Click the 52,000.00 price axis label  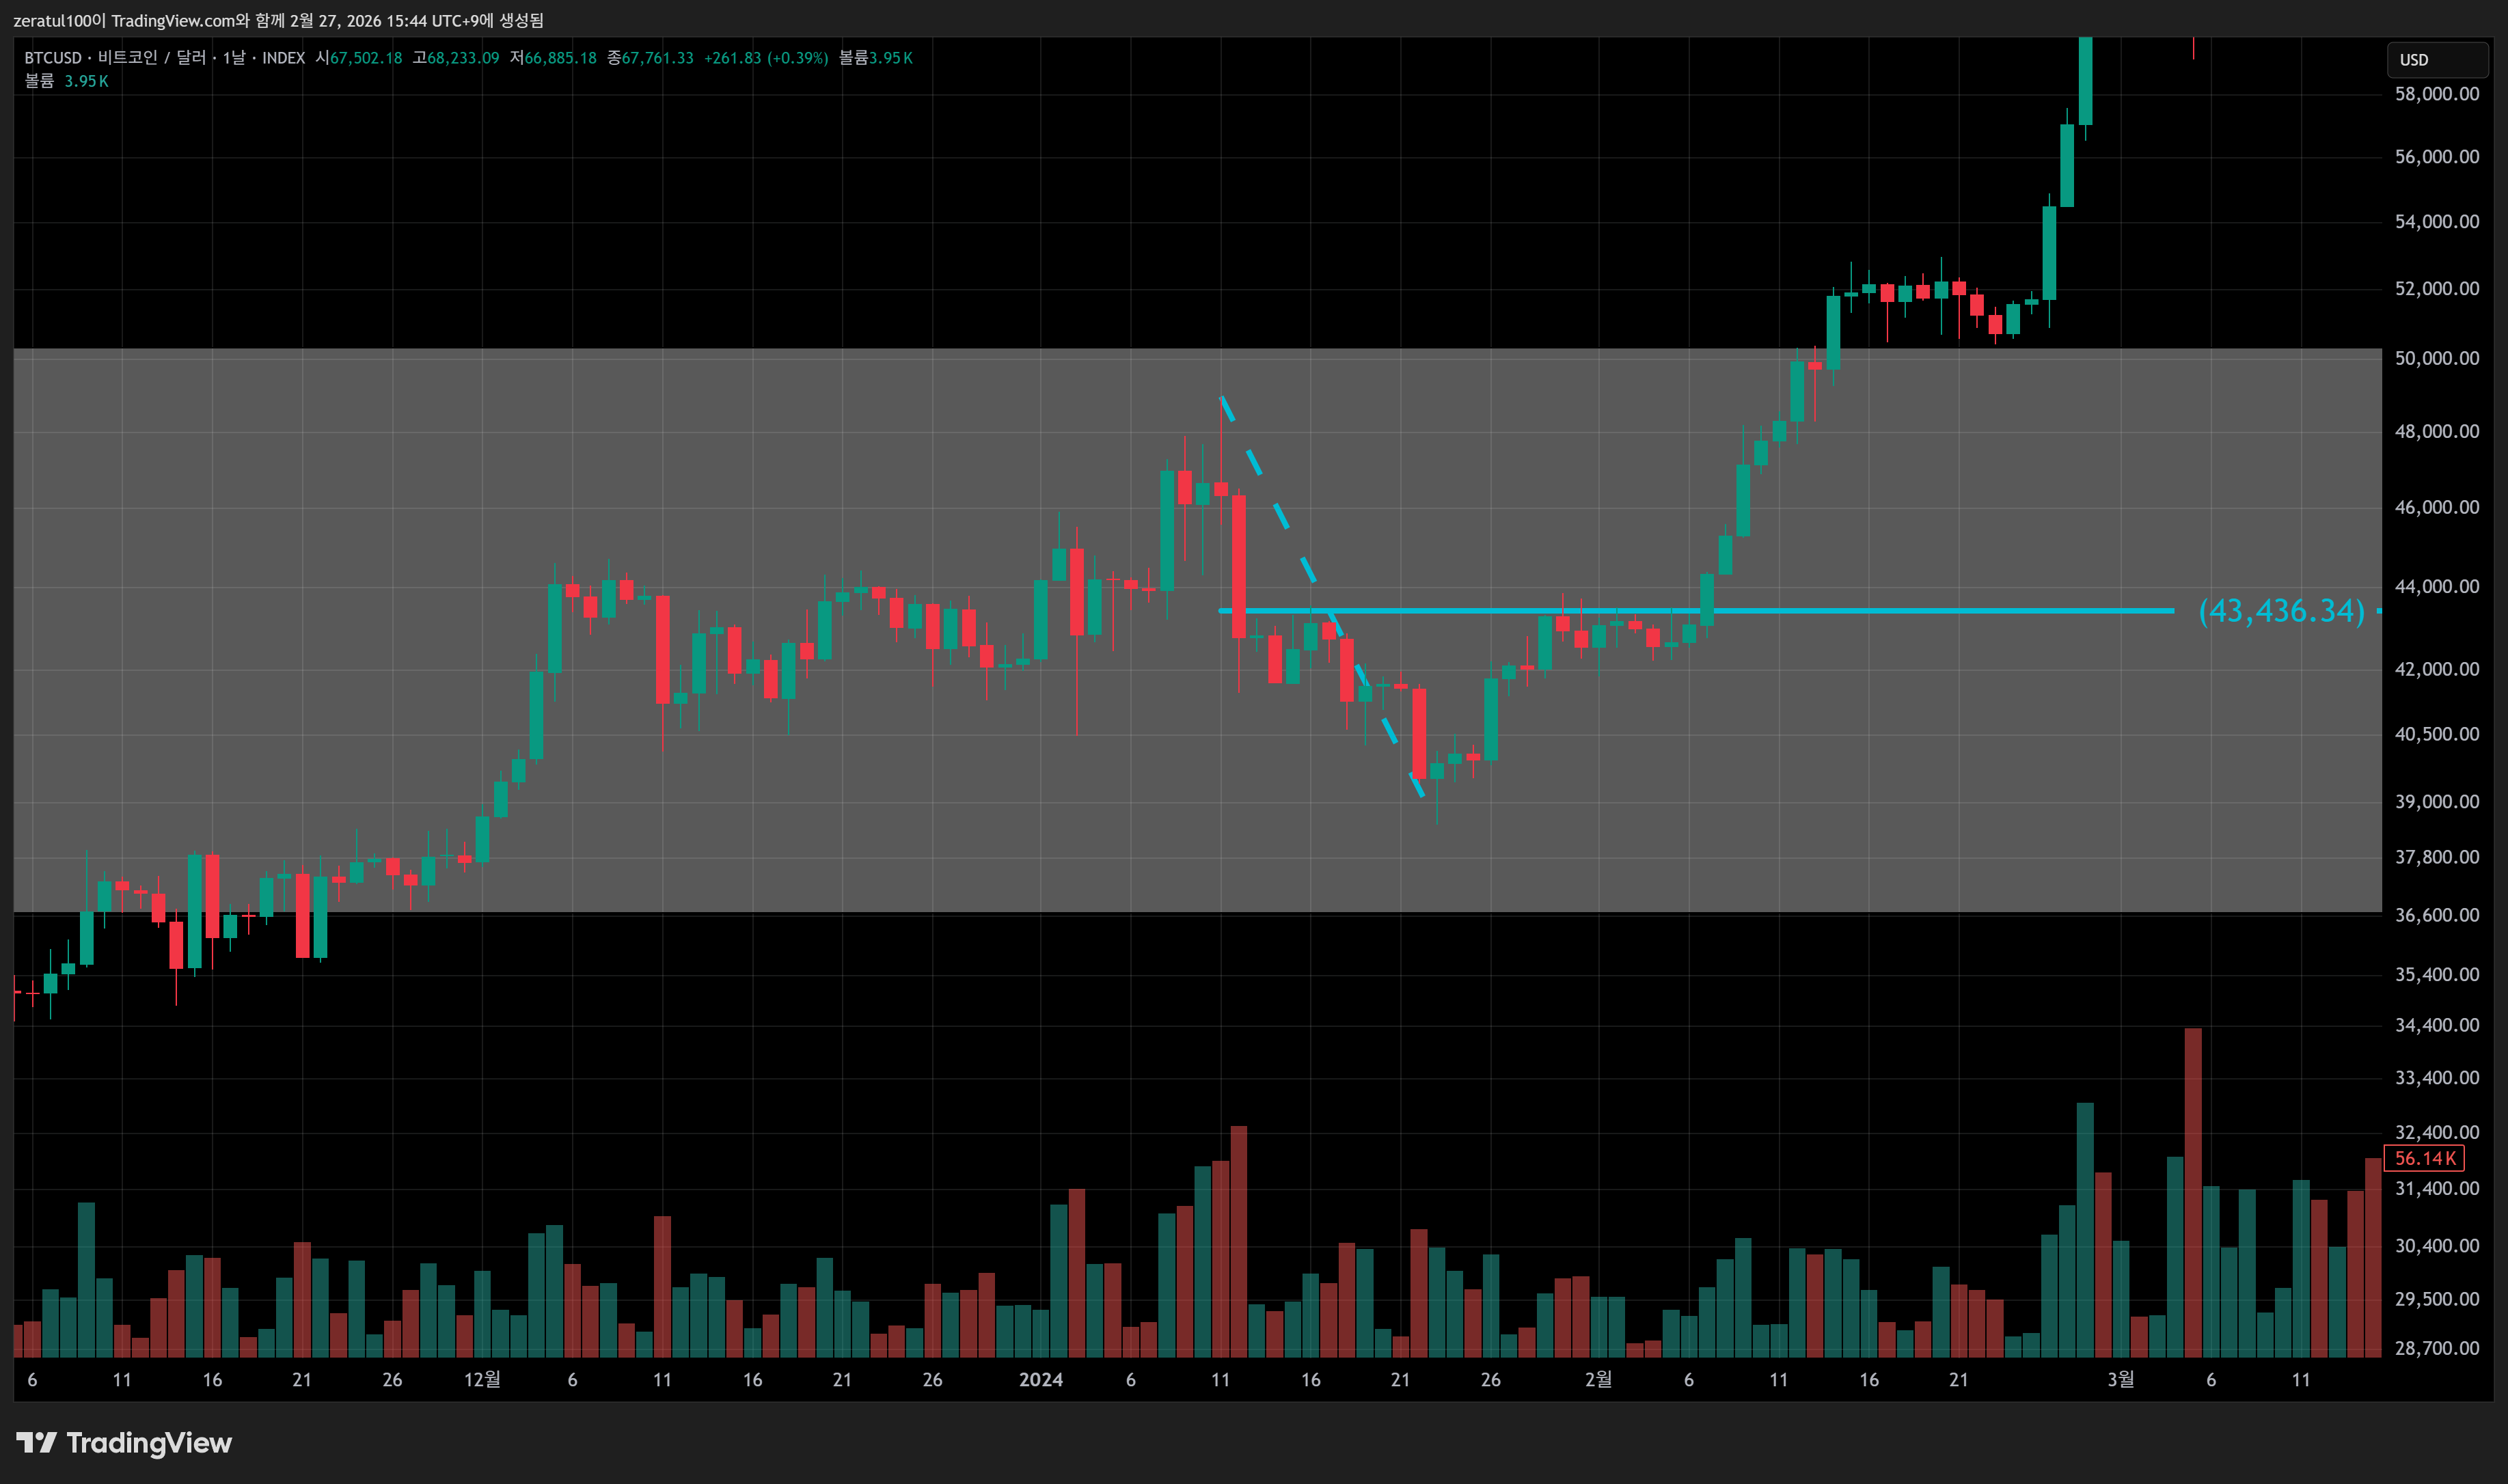pos(2437,288)
